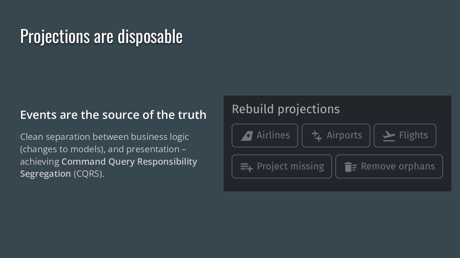The height and width of the screenshot is (258, 460).
Task: Click the trash can orphans icon
Action: tap(350, 167)
